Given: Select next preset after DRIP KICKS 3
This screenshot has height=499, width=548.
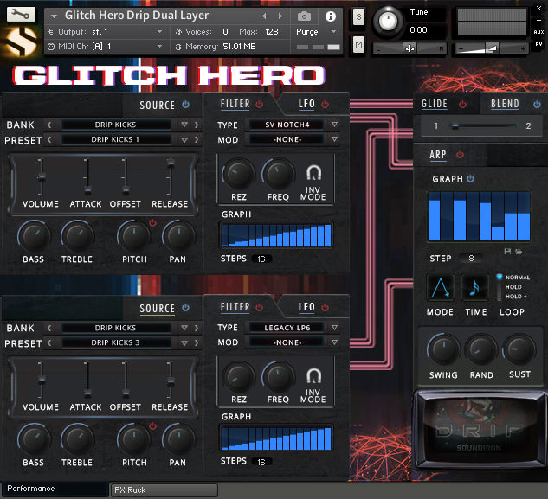Looking at the screenshot, I should tap(197, 343).
